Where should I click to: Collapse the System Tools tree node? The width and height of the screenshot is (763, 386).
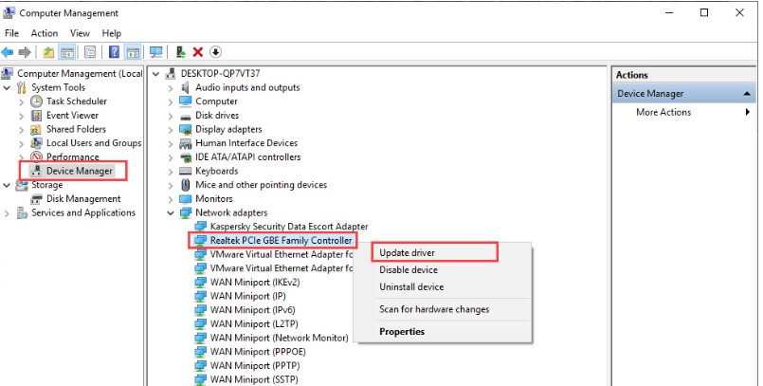pos(9,87)
